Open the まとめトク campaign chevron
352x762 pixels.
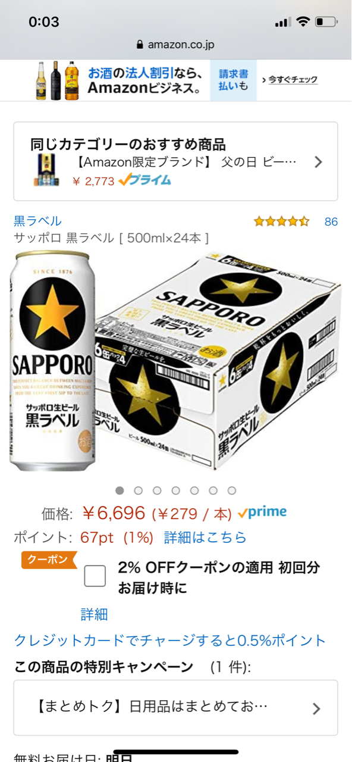316,708
